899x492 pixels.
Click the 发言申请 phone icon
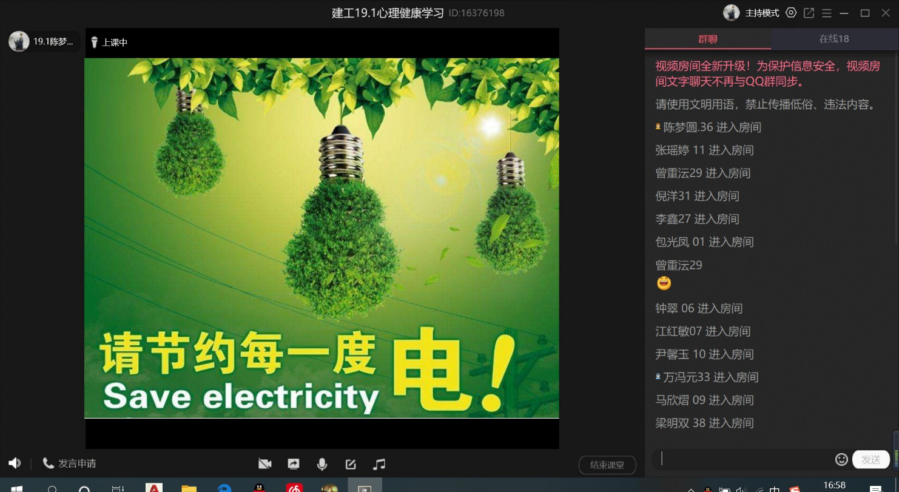click(49, 462)
